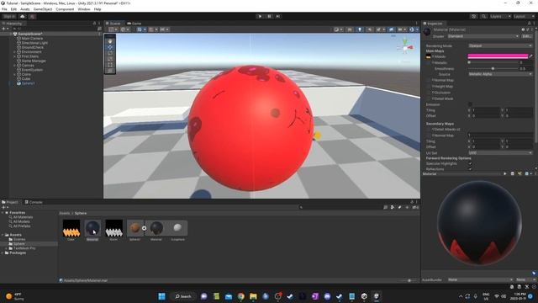Click the Sign in button
Screen dimensions: 538x303
pyautogui.click(x=9, y=17)
